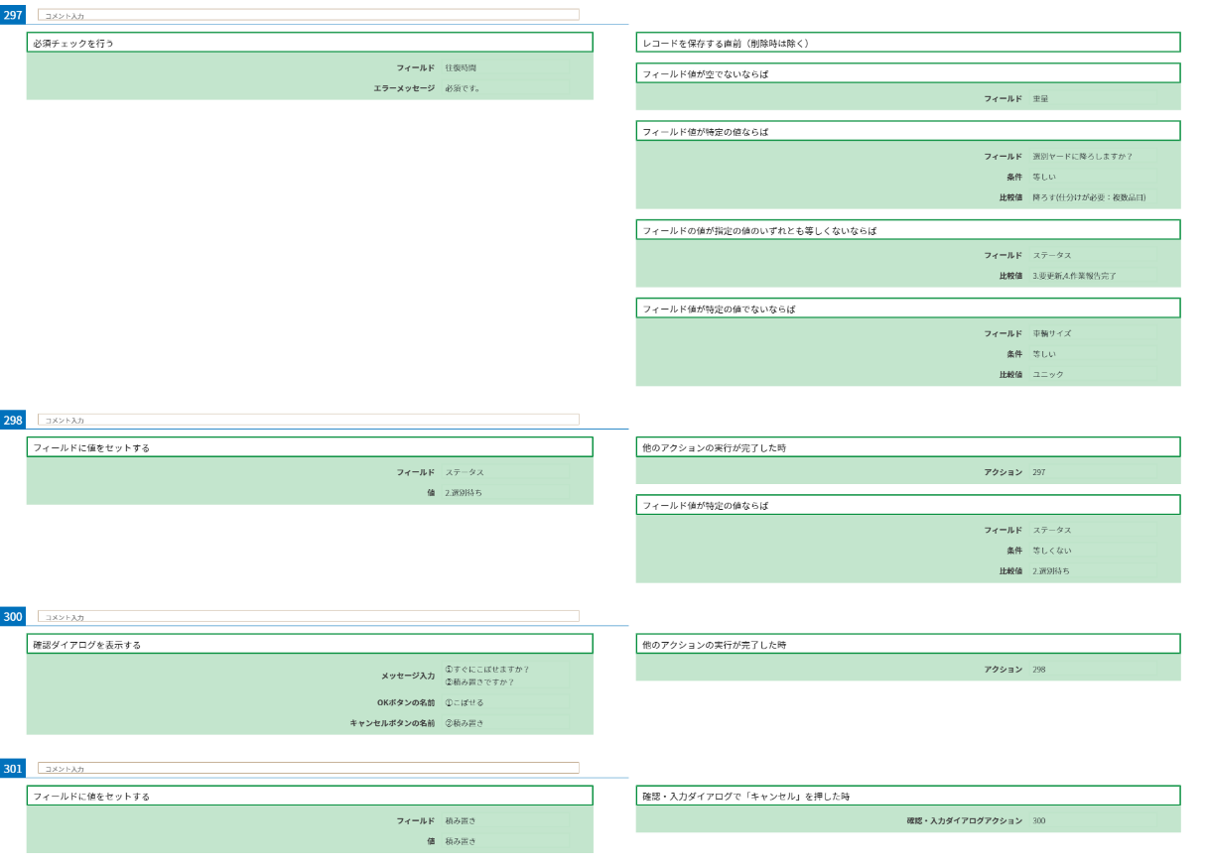This screenshot has width=1206, height=866.
Task: Click the comparison value ユニック
Action: pos(1092,374)
